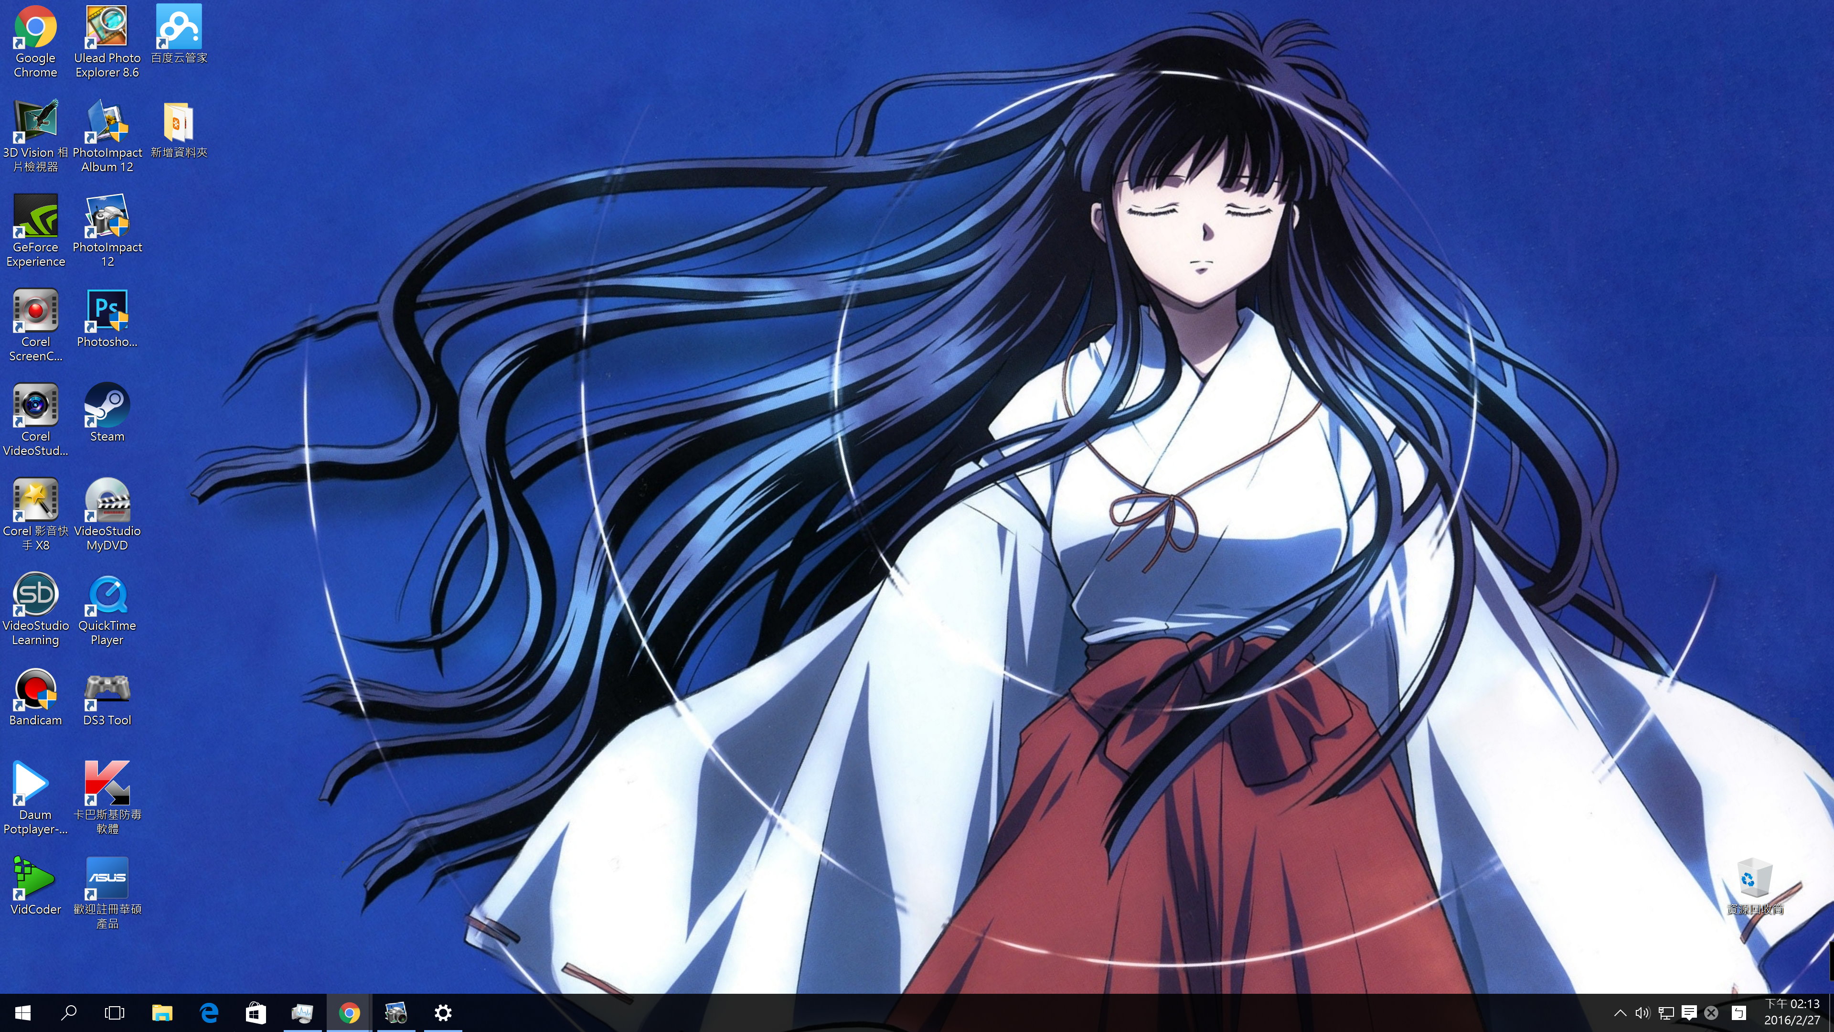Select the Corel VideoStudio shortcut

[36, 420]
